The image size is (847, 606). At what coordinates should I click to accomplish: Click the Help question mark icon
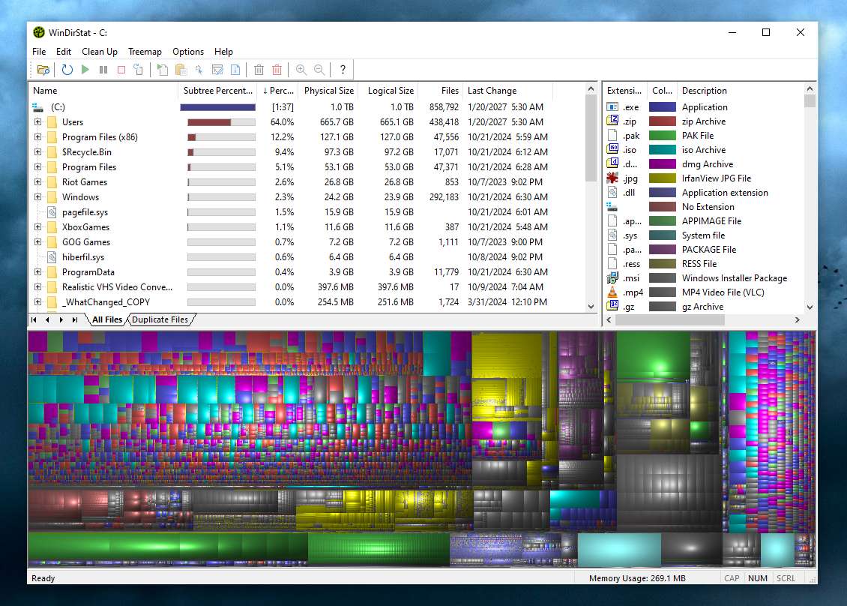click(x=343, y=70)
